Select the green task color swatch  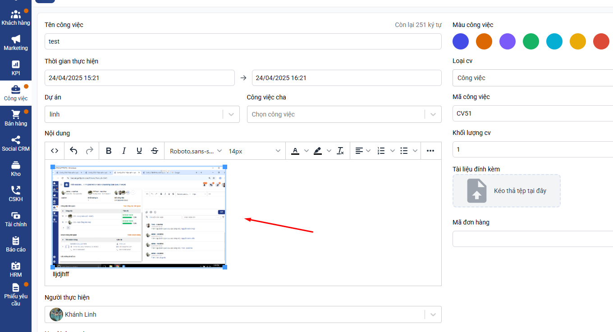pyautogui.click(x=531, y=41)
